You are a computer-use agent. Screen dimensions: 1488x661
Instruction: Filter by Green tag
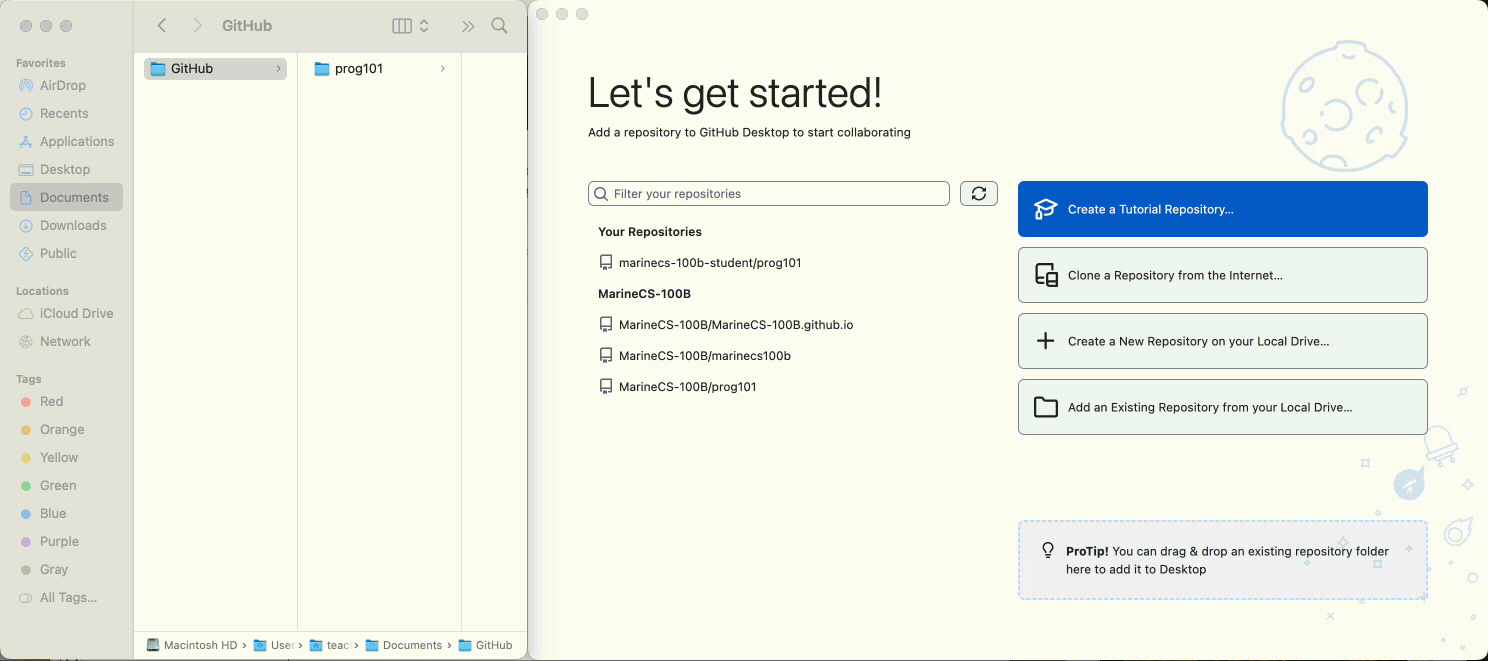(66, 485)
